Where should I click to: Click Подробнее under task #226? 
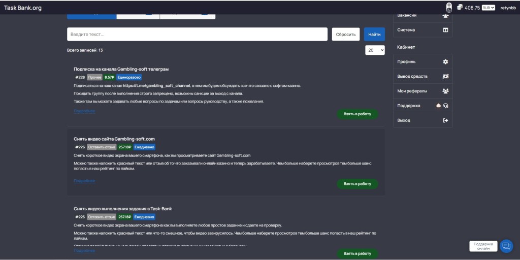(x=84, y=181)
